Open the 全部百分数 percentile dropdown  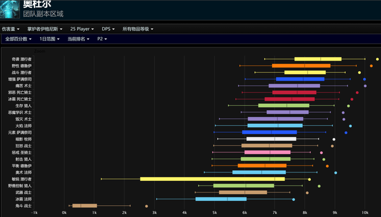pos(18,39)
